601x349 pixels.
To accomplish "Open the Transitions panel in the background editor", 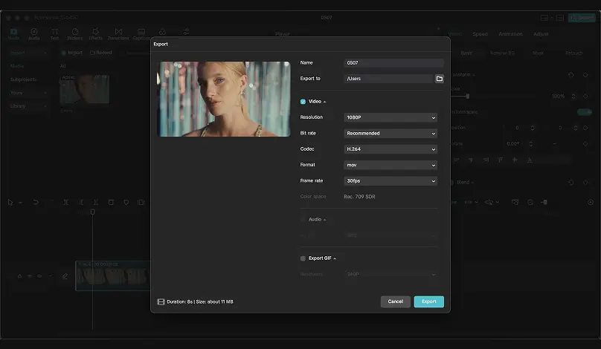I will [118, 34].
